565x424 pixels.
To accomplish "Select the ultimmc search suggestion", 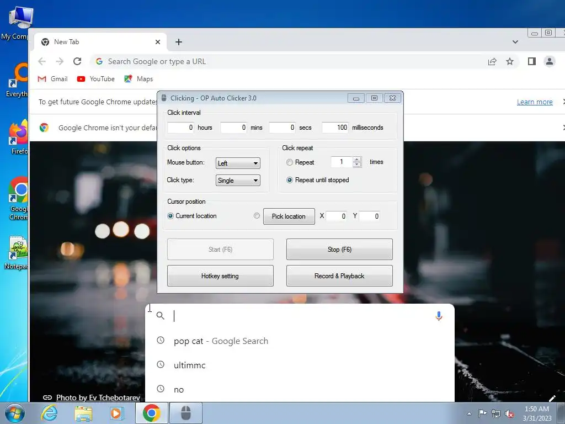I will (300, 365).
